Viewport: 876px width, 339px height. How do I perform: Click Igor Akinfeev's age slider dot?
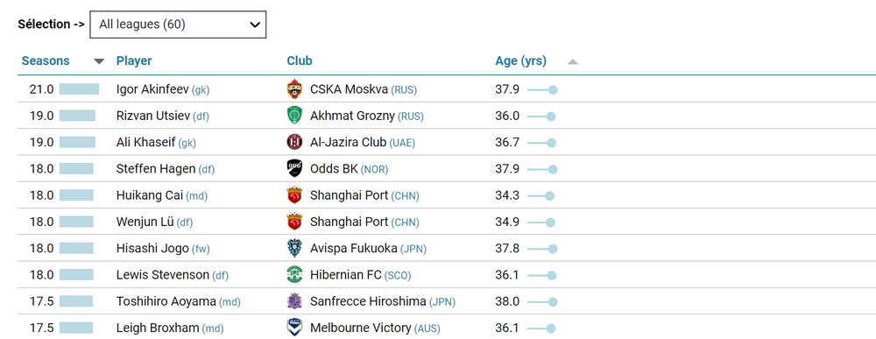[553, 89]
